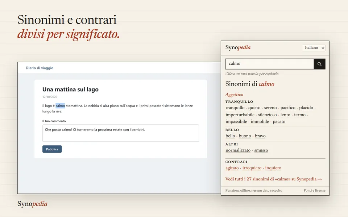Copy the synonym bello
Image resolution: width=348 pixels, height=217 pixels.
(x=230, y=136)
